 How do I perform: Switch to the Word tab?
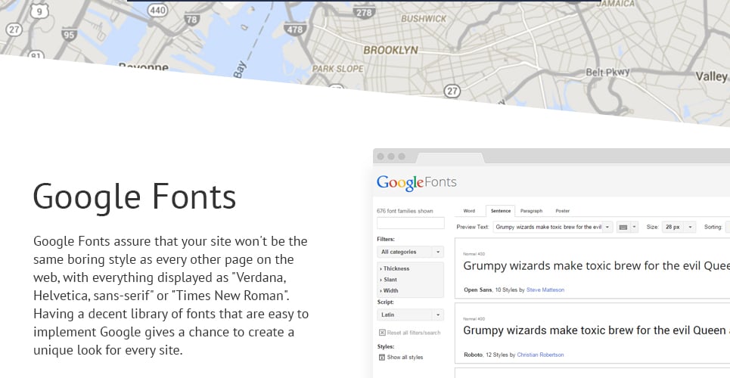pos(469,211)
